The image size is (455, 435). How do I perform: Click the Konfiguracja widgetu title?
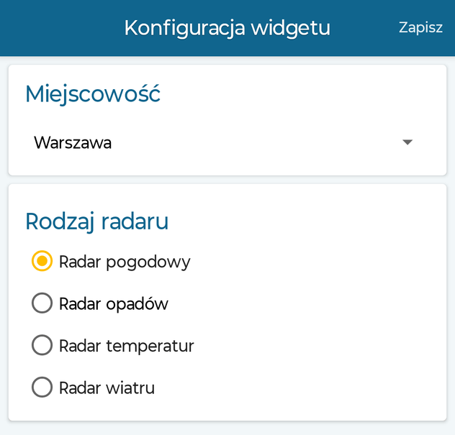227,28
